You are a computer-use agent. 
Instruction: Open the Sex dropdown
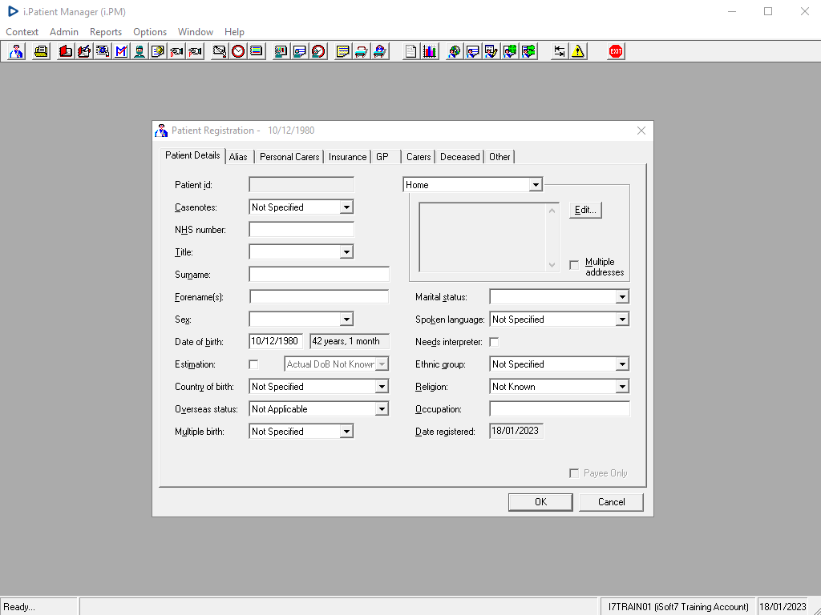click(346, 320)
